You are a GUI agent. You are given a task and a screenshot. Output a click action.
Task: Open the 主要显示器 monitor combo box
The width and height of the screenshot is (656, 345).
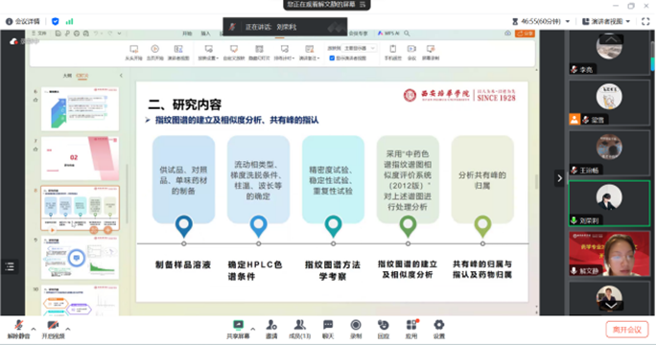(359, 48)
